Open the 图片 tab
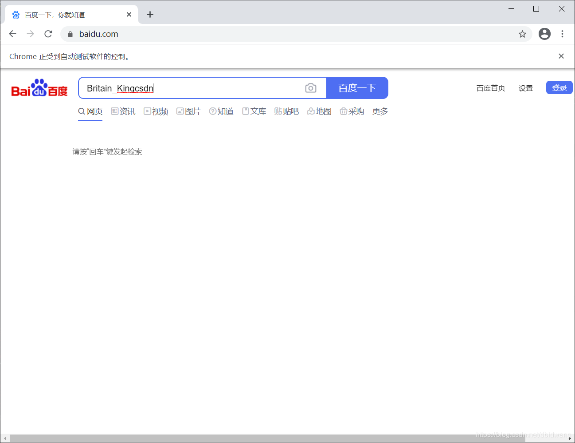The width and height of the screenshot is (575, 443). (x=188, y=111)
